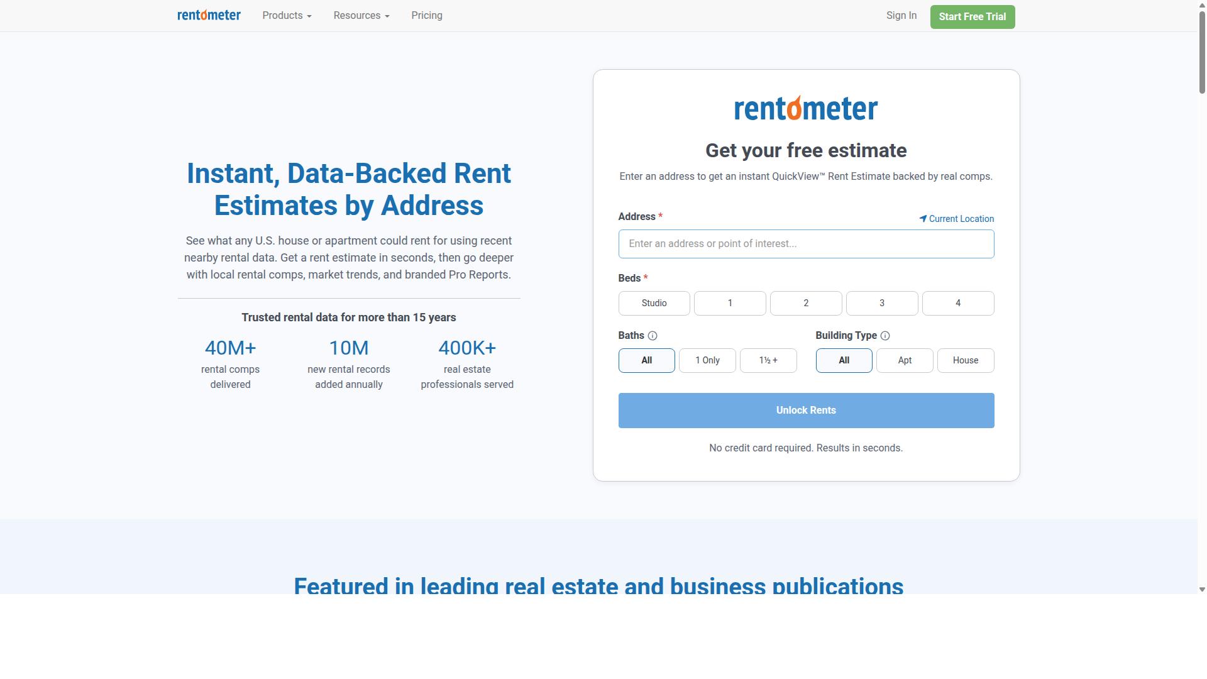Image resolution: width=1207 pixels, height=679 pixels.
Task: Select House building type
Action: pyautogui.click(x=966, y=360)
